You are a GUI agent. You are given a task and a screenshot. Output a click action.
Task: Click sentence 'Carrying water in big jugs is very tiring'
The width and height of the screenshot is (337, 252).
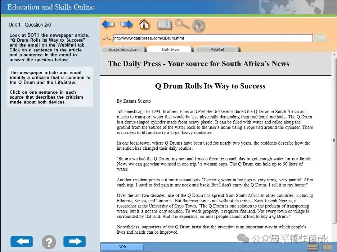tap(252, 180)
